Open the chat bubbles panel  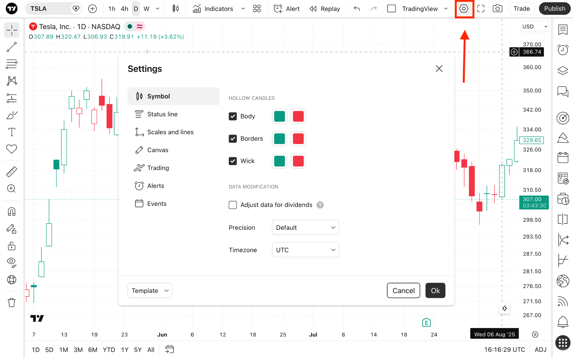tap(563, 91)
